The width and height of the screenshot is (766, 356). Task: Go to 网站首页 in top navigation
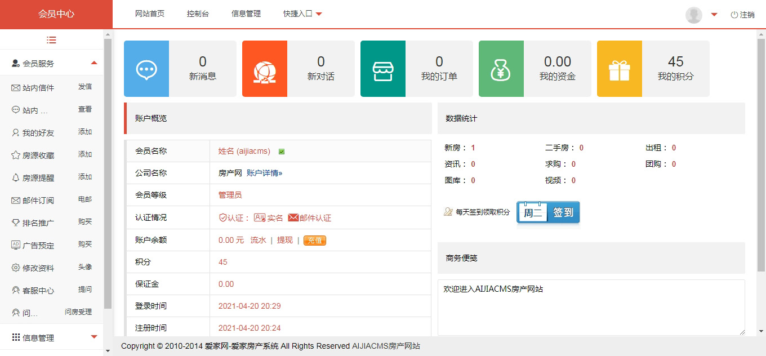coord(150,14)
